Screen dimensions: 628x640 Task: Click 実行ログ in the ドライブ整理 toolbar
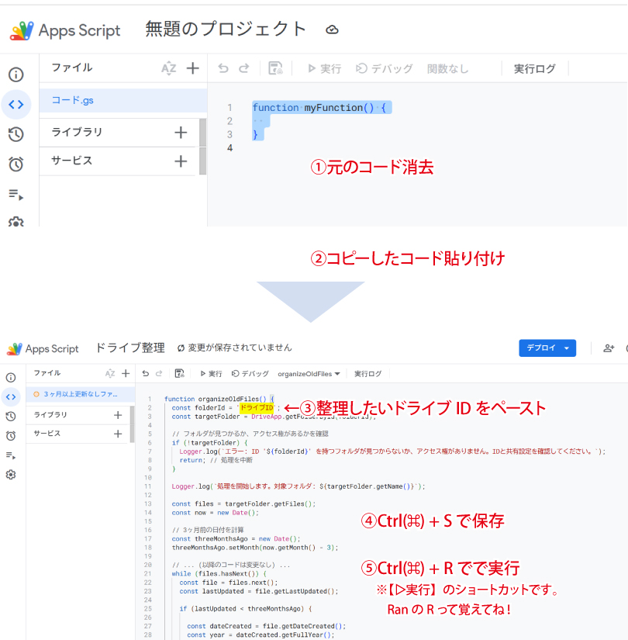click(367, 374)
